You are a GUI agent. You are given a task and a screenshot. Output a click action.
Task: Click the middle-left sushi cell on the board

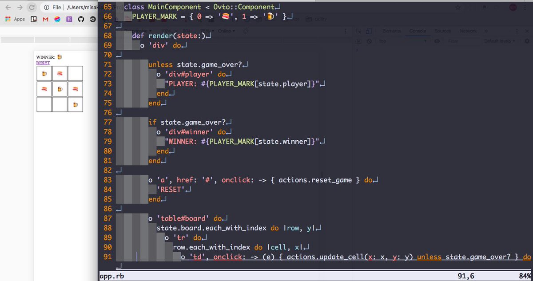click(44, 89)
